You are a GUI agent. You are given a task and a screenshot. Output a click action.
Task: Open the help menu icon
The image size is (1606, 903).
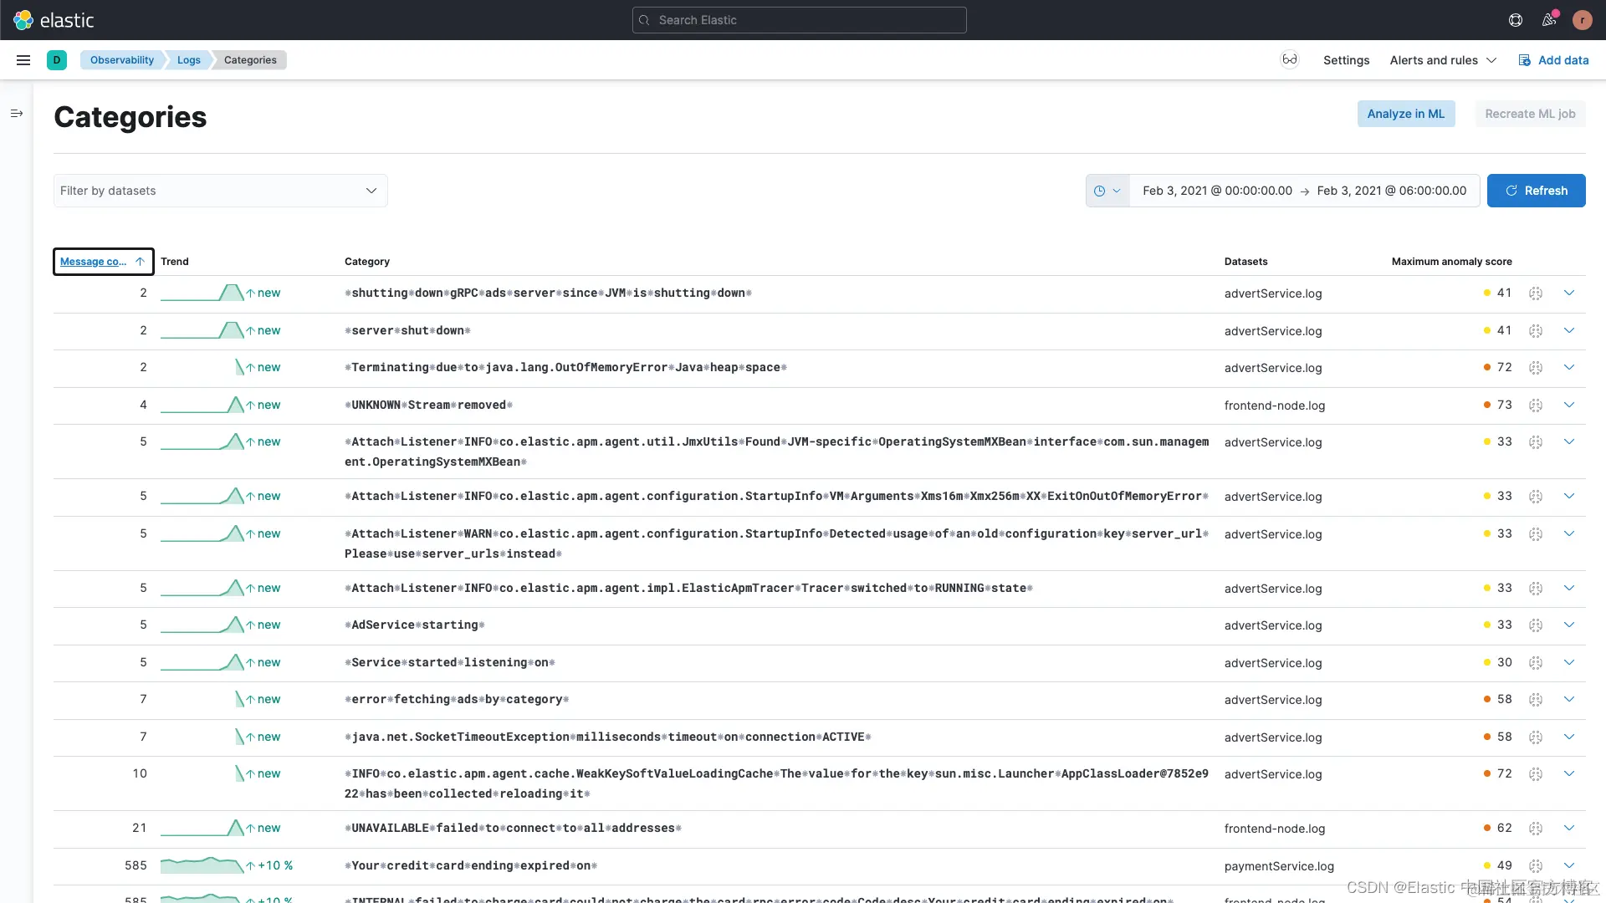pyautogui.click(x=1515, y=20)
